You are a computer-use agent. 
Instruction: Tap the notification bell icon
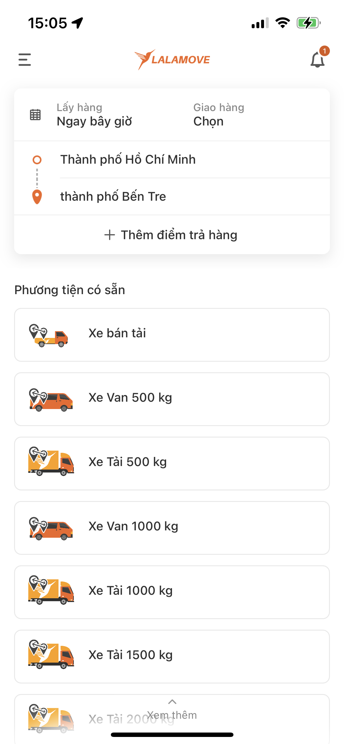pyautogui.click(x=318, y=60)
